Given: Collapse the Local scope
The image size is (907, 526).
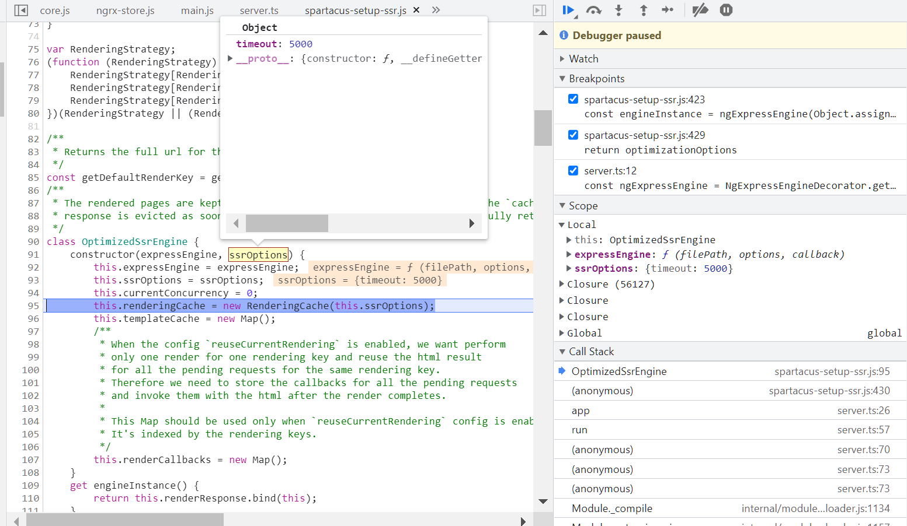Looking at the screenshot, I should 562,225.
